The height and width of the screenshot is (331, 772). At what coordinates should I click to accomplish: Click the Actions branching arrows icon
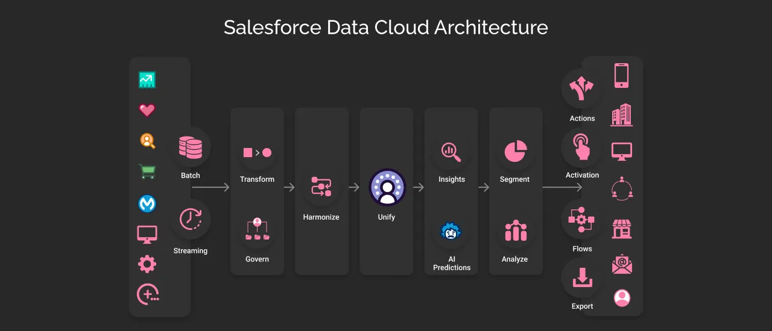click(x=581, y=88)
